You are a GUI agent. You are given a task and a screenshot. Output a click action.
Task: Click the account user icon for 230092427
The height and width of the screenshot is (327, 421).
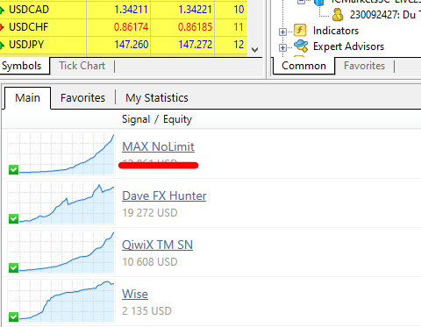pos(338,14)
